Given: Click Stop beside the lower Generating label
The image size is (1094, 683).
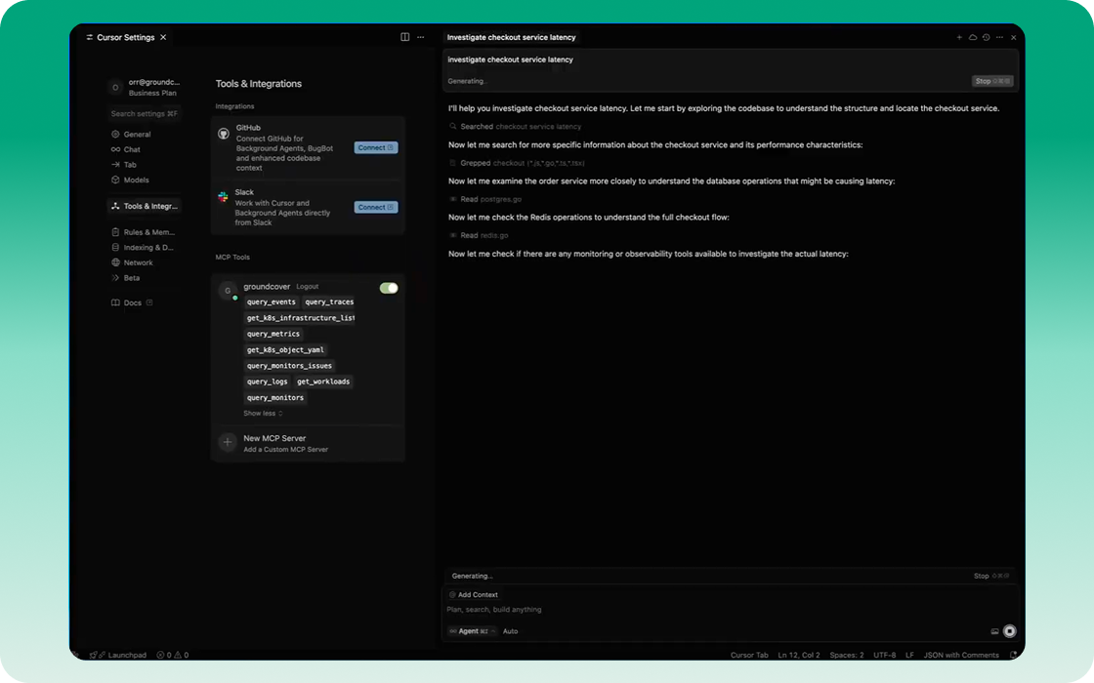Looking at the screenshot, I should [990, 576].
